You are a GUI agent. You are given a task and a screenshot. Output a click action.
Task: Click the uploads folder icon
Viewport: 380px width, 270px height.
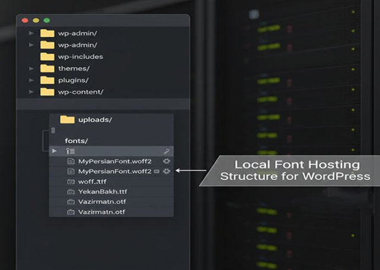67,120
